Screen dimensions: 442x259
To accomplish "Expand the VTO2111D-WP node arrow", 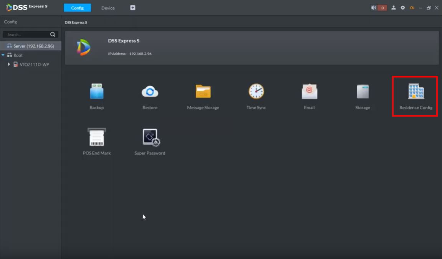I will coord(9,64).
